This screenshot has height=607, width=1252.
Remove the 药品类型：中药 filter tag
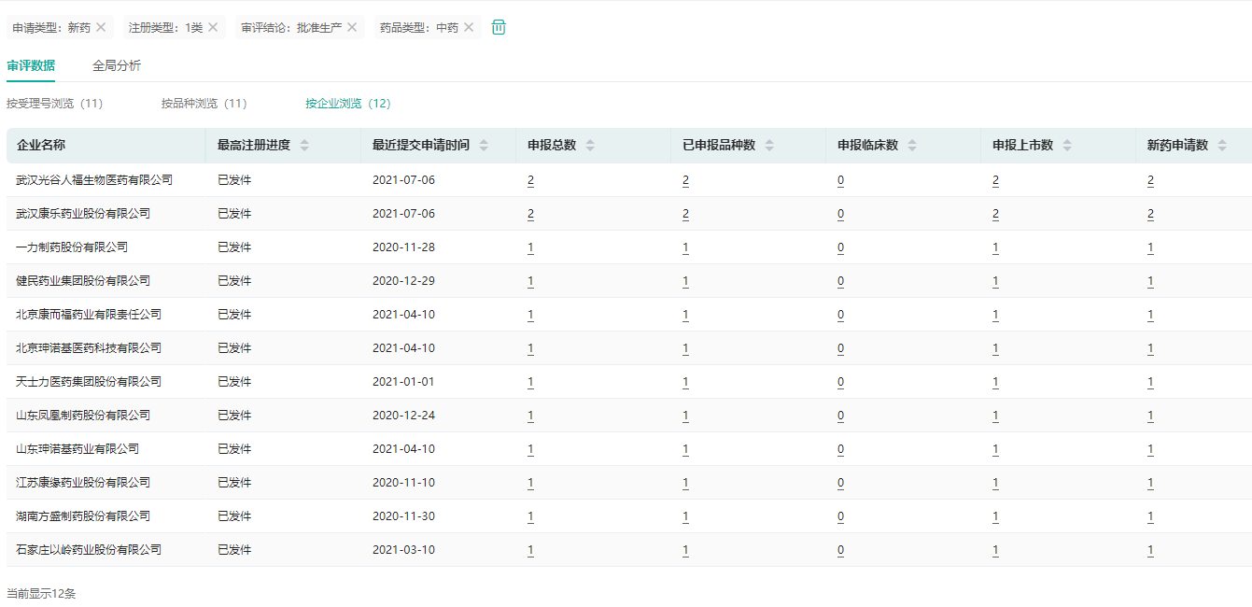[x=469, y=27]
